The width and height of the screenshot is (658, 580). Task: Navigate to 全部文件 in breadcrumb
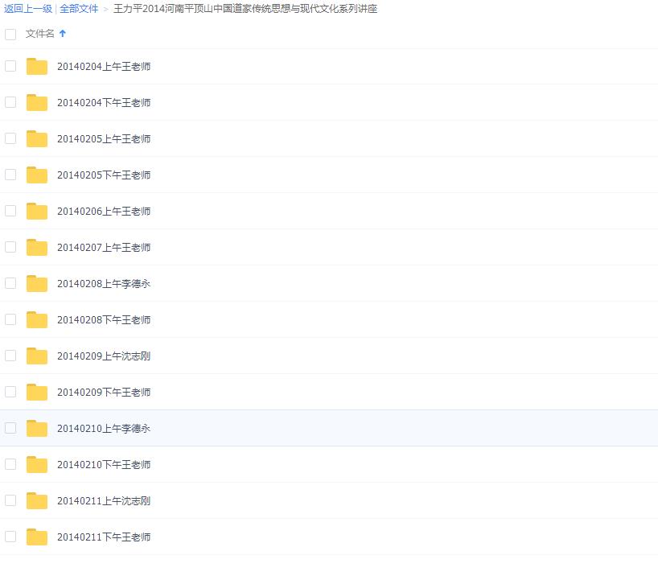pos(79,9)
